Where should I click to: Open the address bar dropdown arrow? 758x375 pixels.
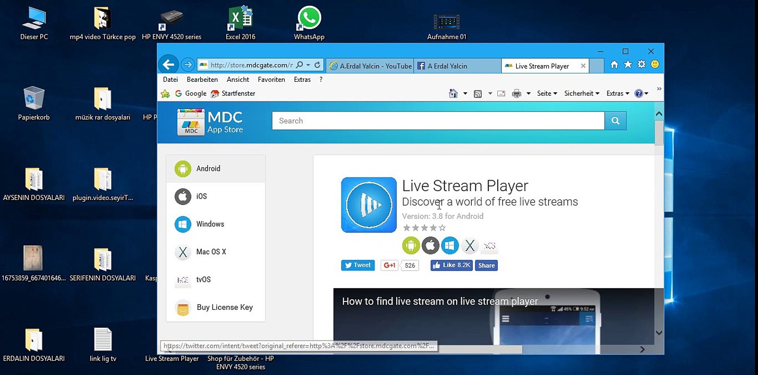[x=308, y=65]
